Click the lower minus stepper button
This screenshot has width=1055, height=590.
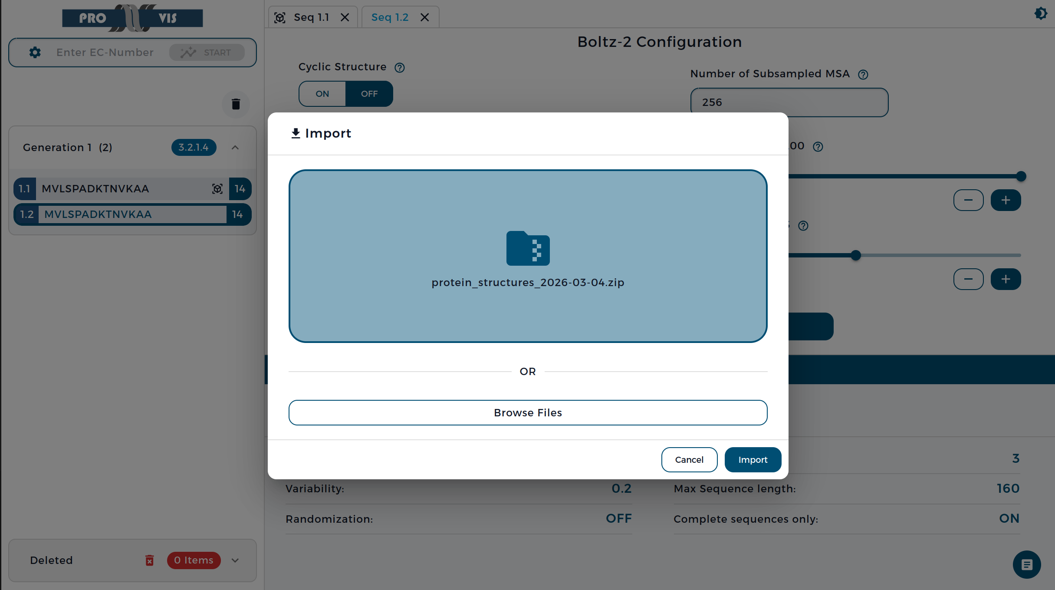[x=968, y=279]
